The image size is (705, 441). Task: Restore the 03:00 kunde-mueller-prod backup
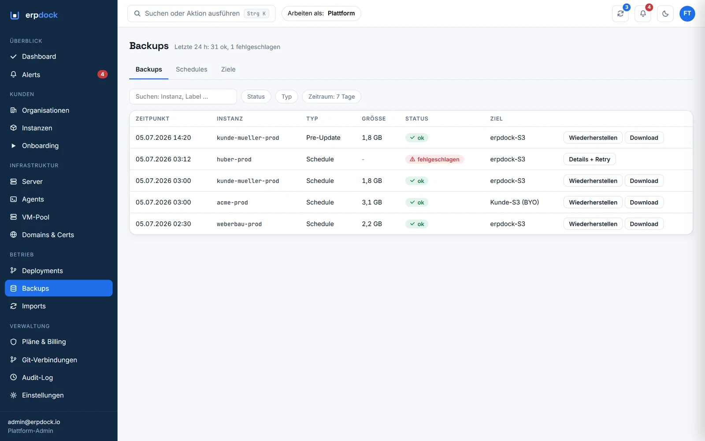click(593, 181)
